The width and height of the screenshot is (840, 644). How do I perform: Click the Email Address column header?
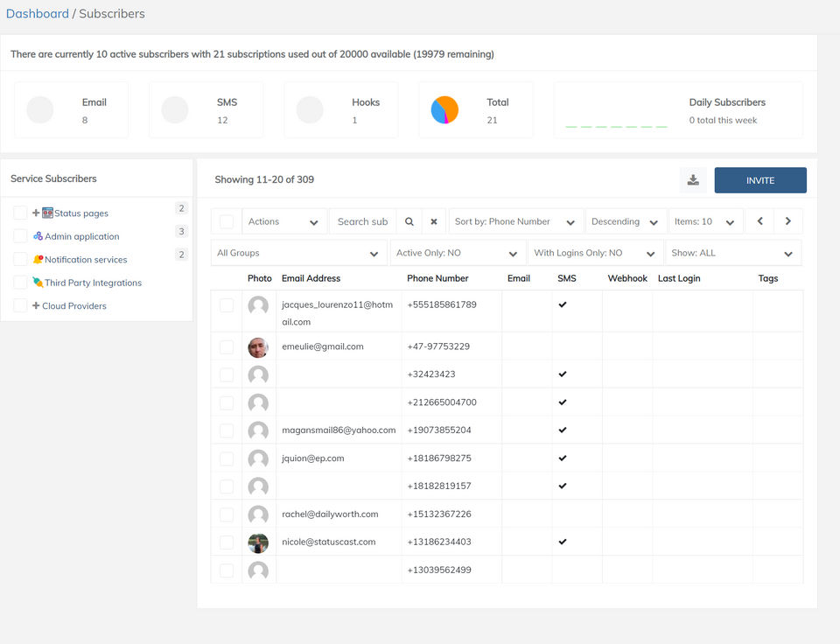click(311, 278)
